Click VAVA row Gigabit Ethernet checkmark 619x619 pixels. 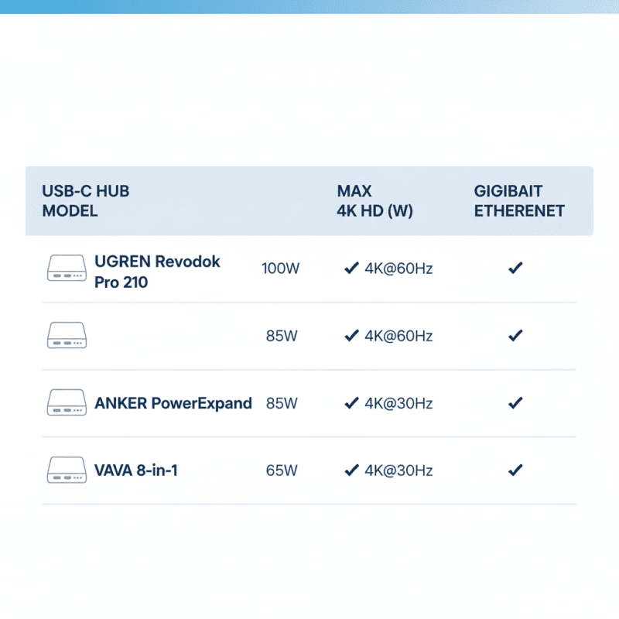pyautogui.click(x=515, y=470)
